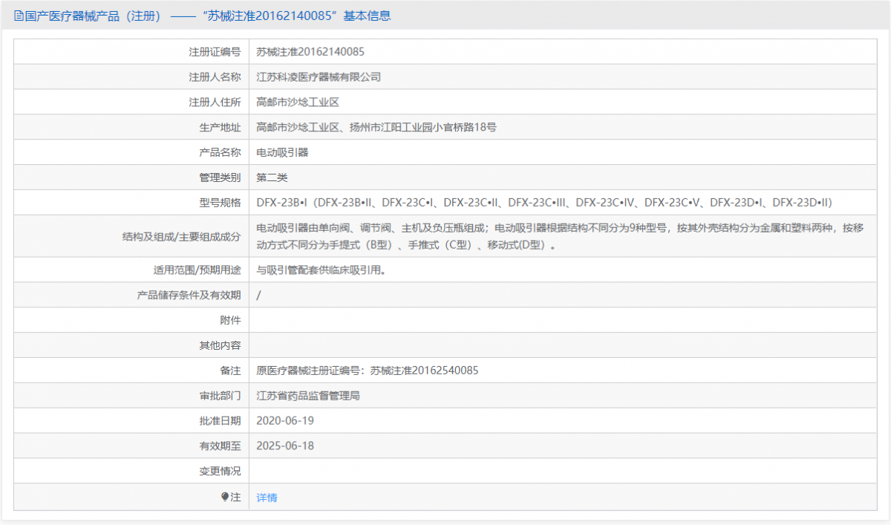Screen dimensions: 891x525
Task: Click the management class value 第二类
Action: tap(272, 177)
